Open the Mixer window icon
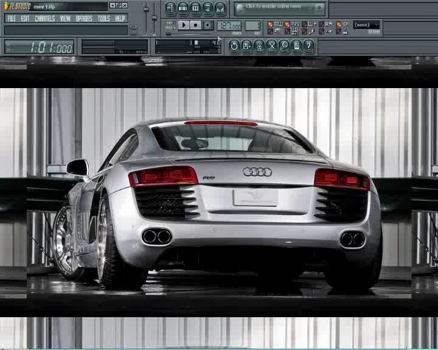 click(x=220, y=9)
